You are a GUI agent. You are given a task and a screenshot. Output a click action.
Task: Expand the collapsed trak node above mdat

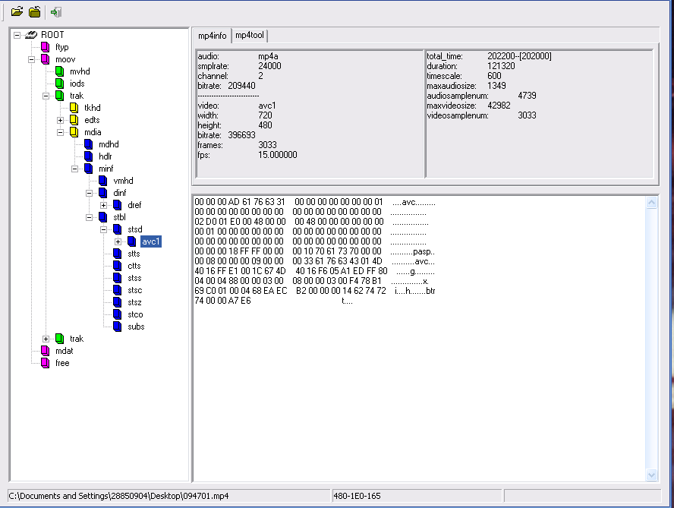[46, 339]
